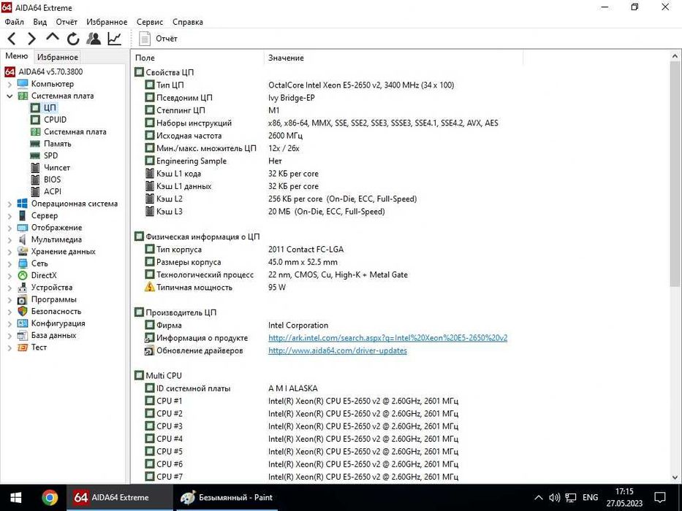Collapse the Системная плата parent node
This screenshot has height=511, width=682.
click(x=10, y=96)
